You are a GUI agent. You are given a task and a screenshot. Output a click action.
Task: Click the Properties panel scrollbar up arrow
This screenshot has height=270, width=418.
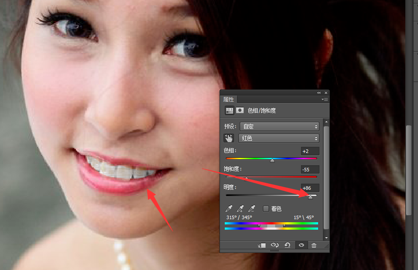point(326,122)
